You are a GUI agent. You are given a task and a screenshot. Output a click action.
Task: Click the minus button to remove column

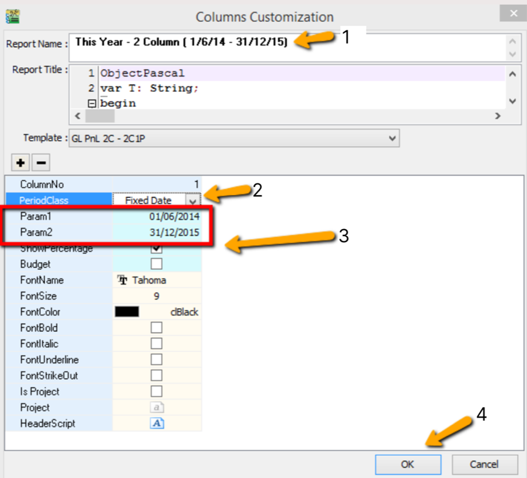pyautogui.click(x=40, y=162)
